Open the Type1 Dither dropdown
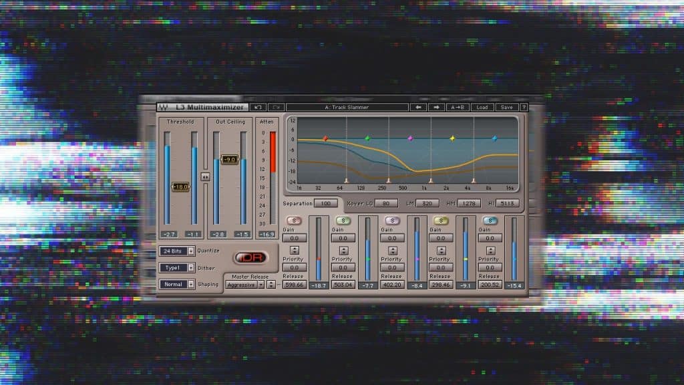The width and height of the screenshot is (684, 385). tap(176, 267)
